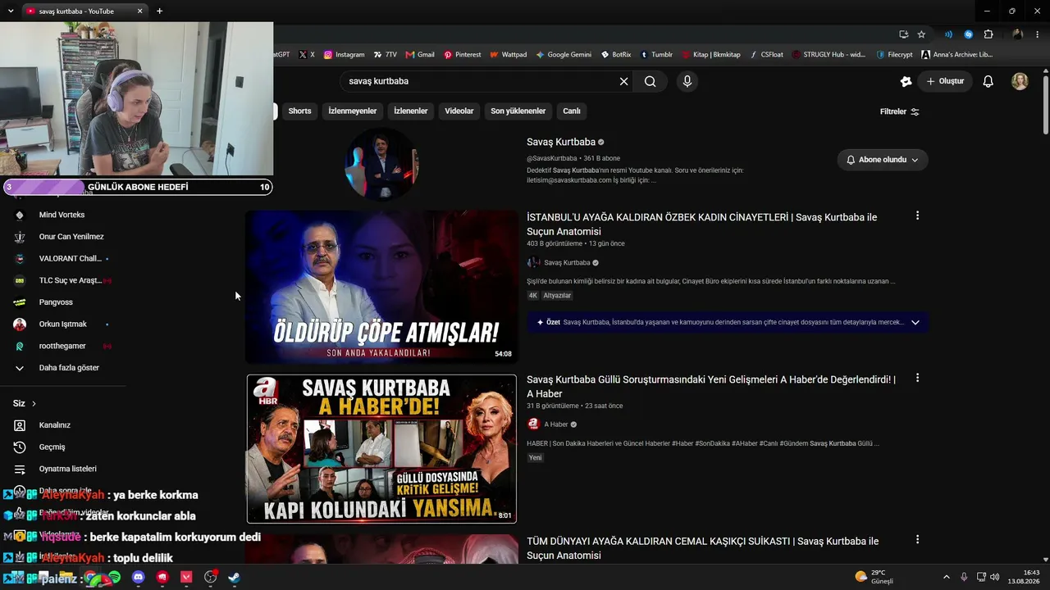This screenshot has width=1050, height=590.
Task: Open the Gmail bookmark
Action: [420, 55]
